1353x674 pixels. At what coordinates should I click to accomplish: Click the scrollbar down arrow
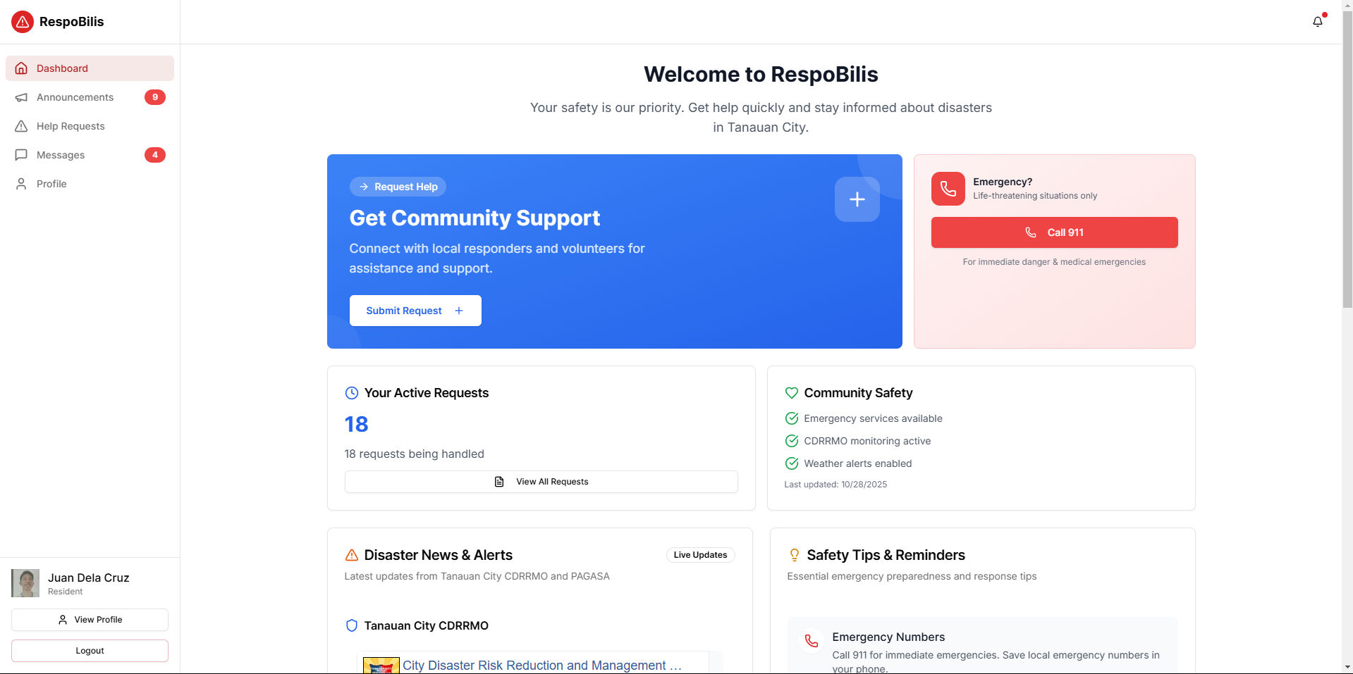click(1347, 667)
